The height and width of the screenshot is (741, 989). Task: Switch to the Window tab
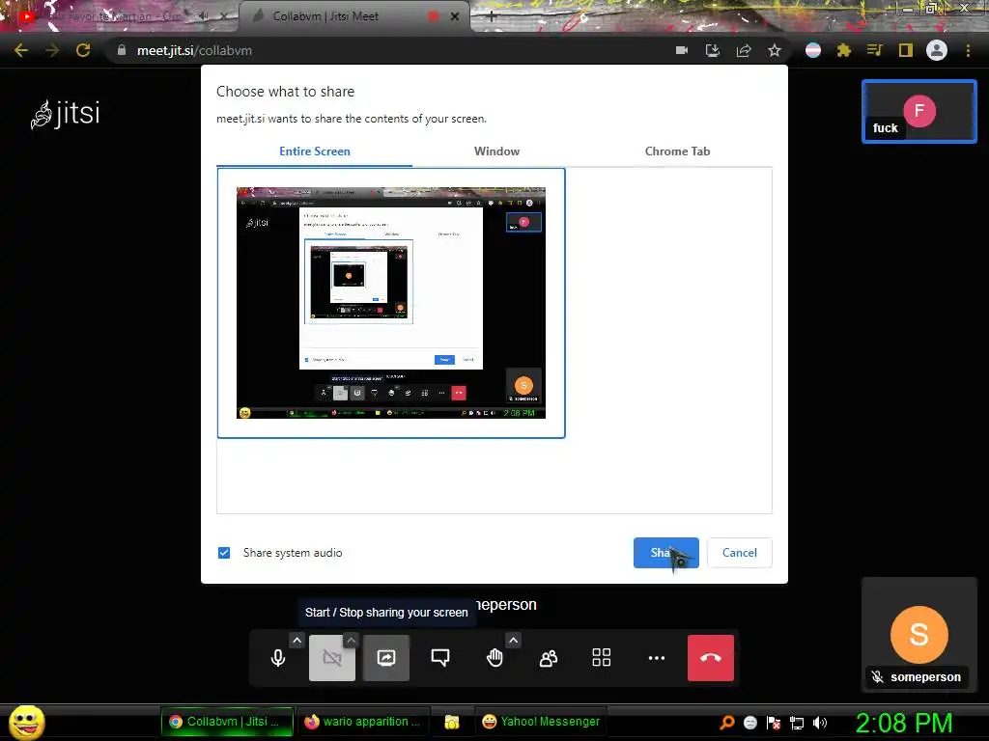pos(497,151)
